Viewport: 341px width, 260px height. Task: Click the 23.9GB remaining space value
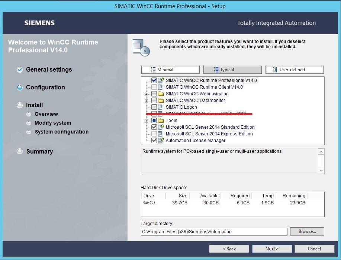[297, 203]
